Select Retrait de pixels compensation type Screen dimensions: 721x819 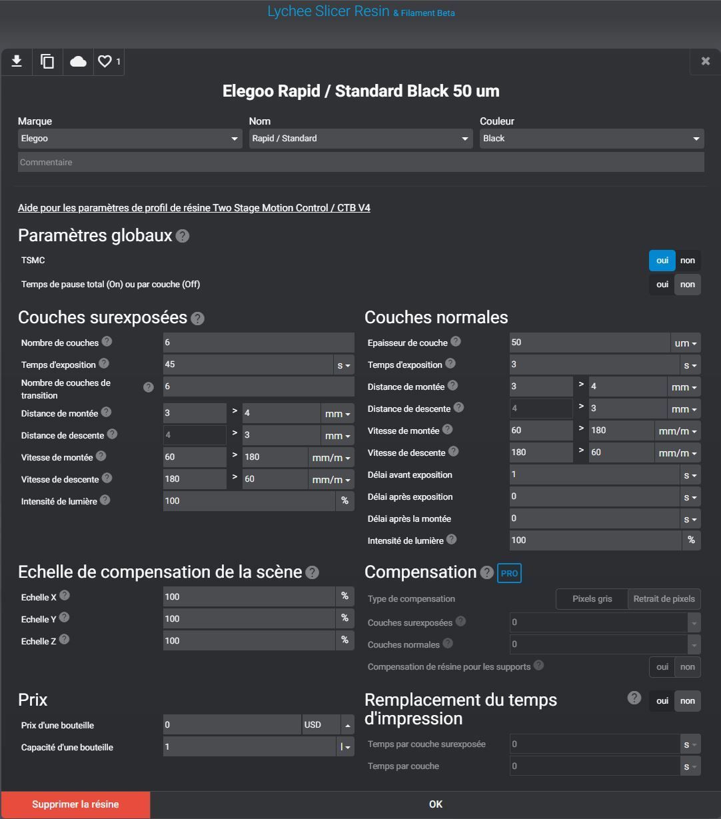point(664,599)
